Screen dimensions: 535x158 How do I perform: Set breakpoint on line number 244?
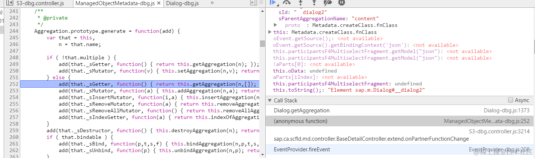[x=13, y=31]
